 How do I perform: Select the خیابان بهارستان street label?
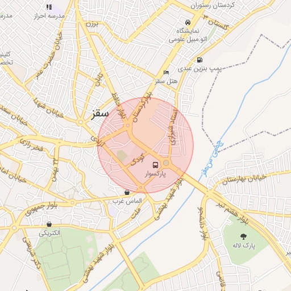244,178
